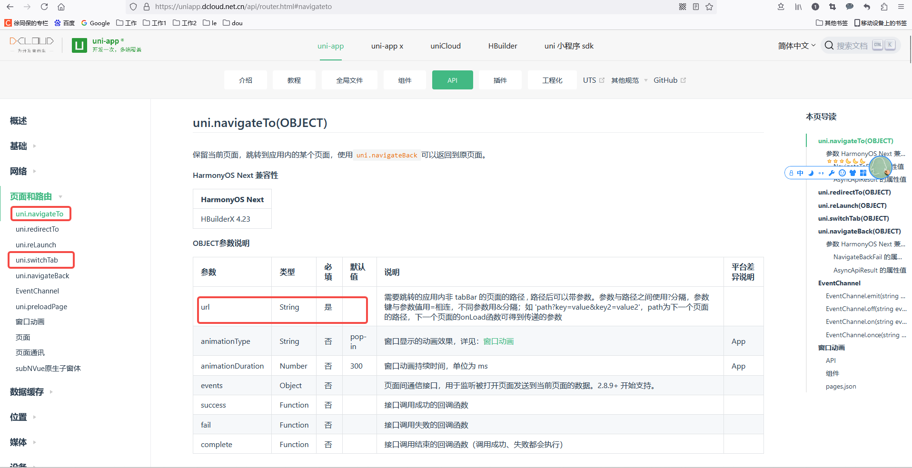Open the Google bookmark
The width and height of the screenshot is (912, 468).
point(95,23)
